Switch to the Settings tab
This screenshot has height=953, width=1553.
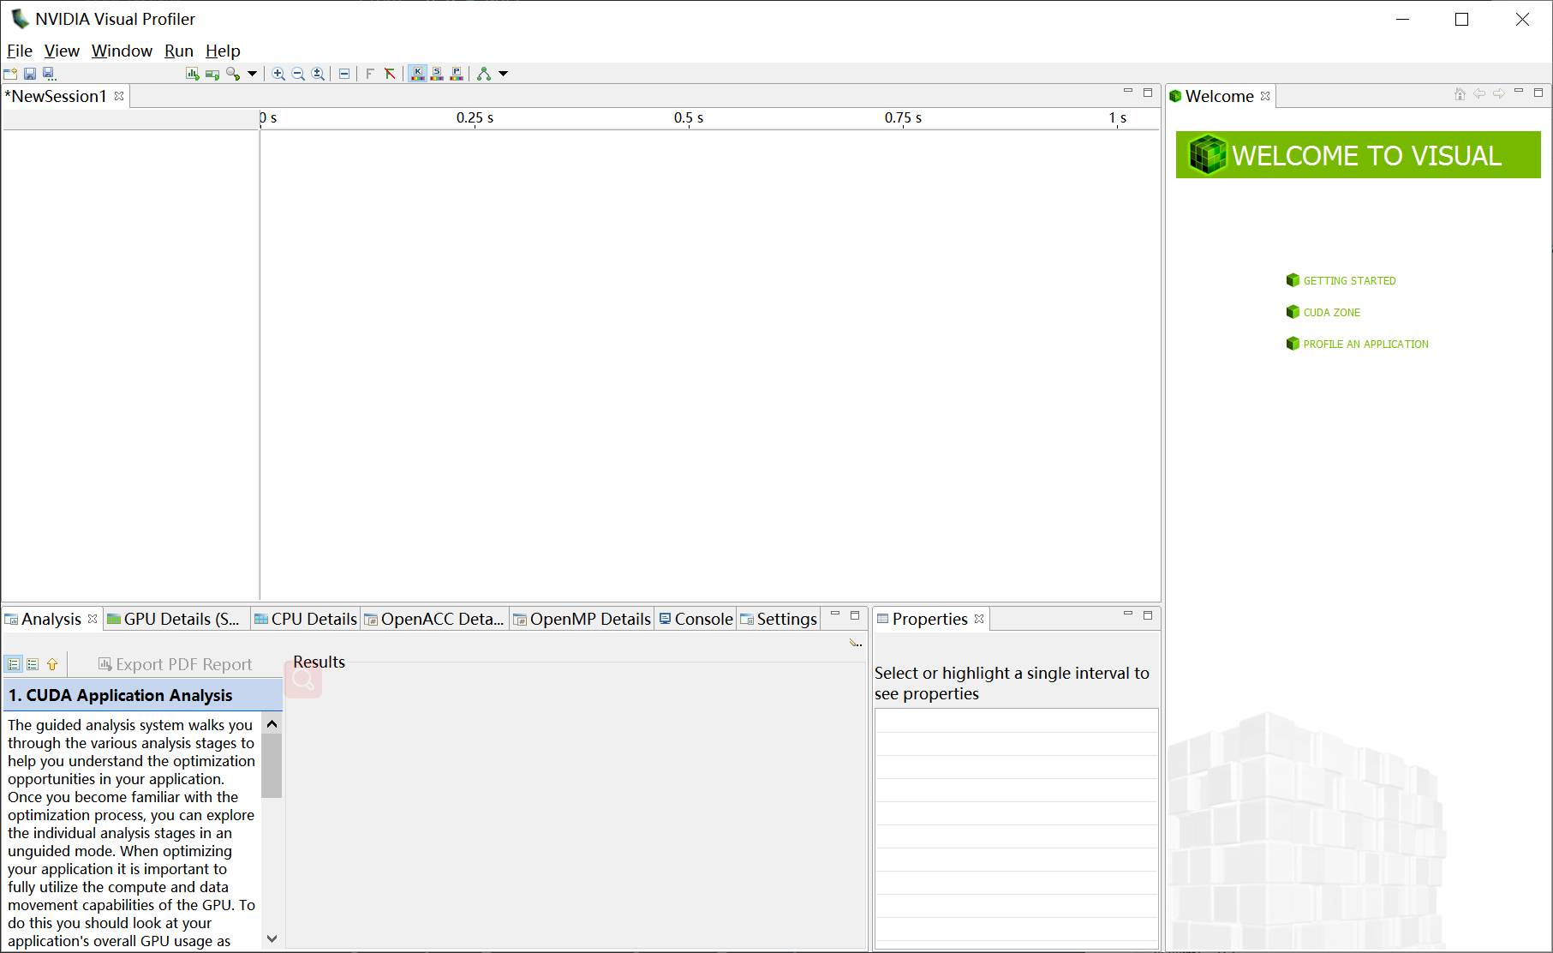(x=779, y=619)
